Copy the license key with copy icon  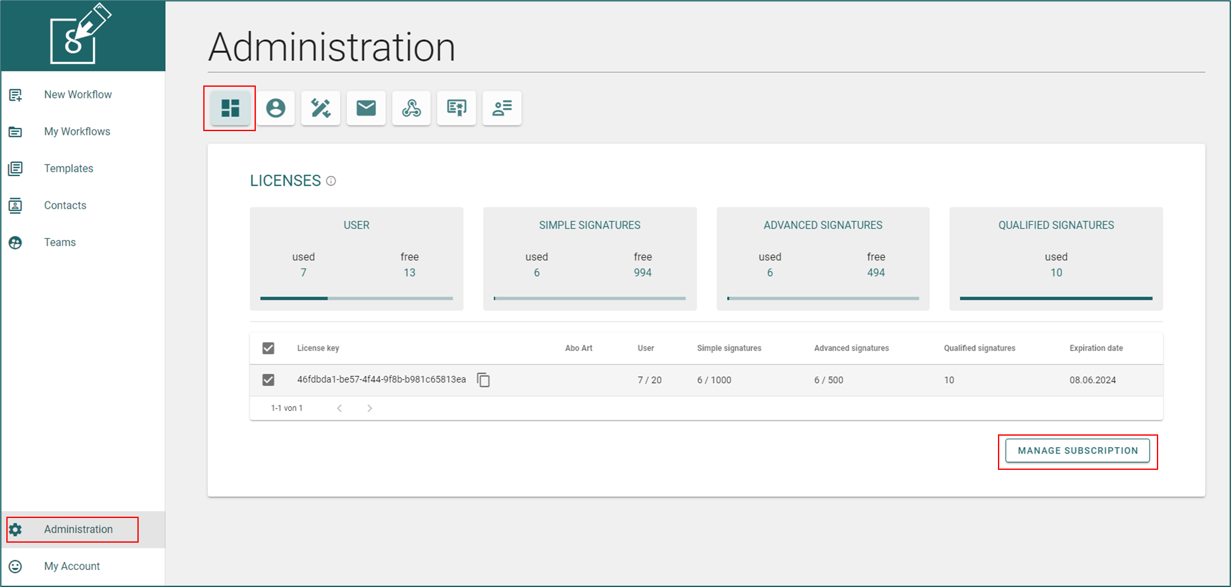[x=483, y=380]
